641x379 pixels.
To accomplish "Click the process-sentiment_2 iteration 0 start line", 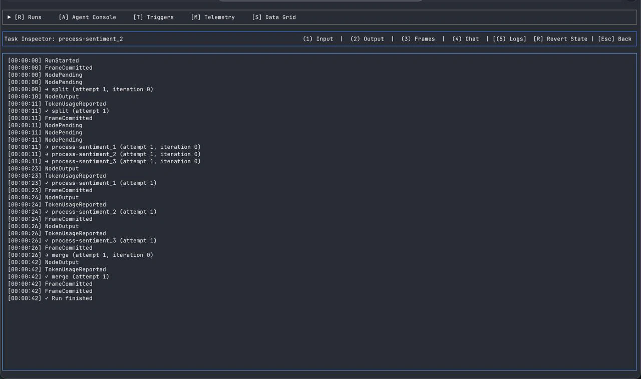I will point(104,154).
